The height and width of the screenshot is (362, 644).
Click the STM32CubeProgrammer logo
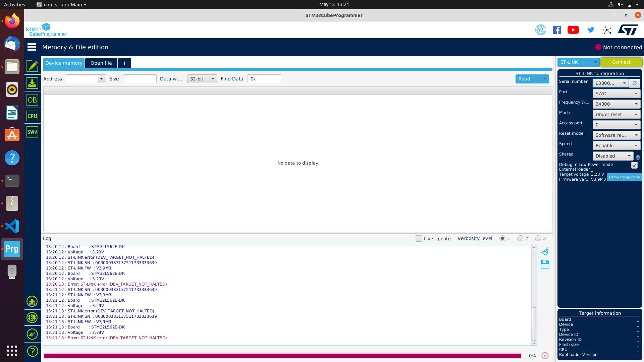click(x=47, y=30)
